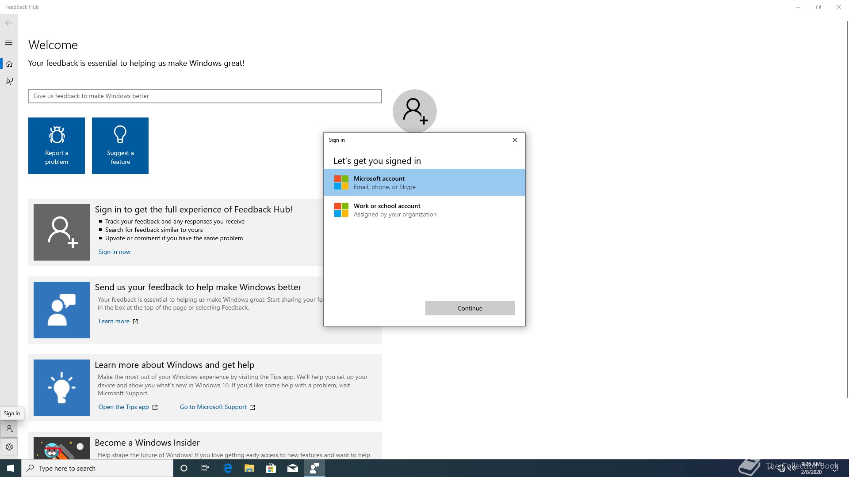The height and width of the screenshot is (477, 849).
Task: Close the Sign in dialog
Action: [x=515, y=140]
